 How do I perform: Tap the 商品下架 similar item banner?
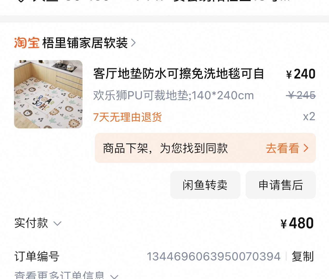coord(205,148)
